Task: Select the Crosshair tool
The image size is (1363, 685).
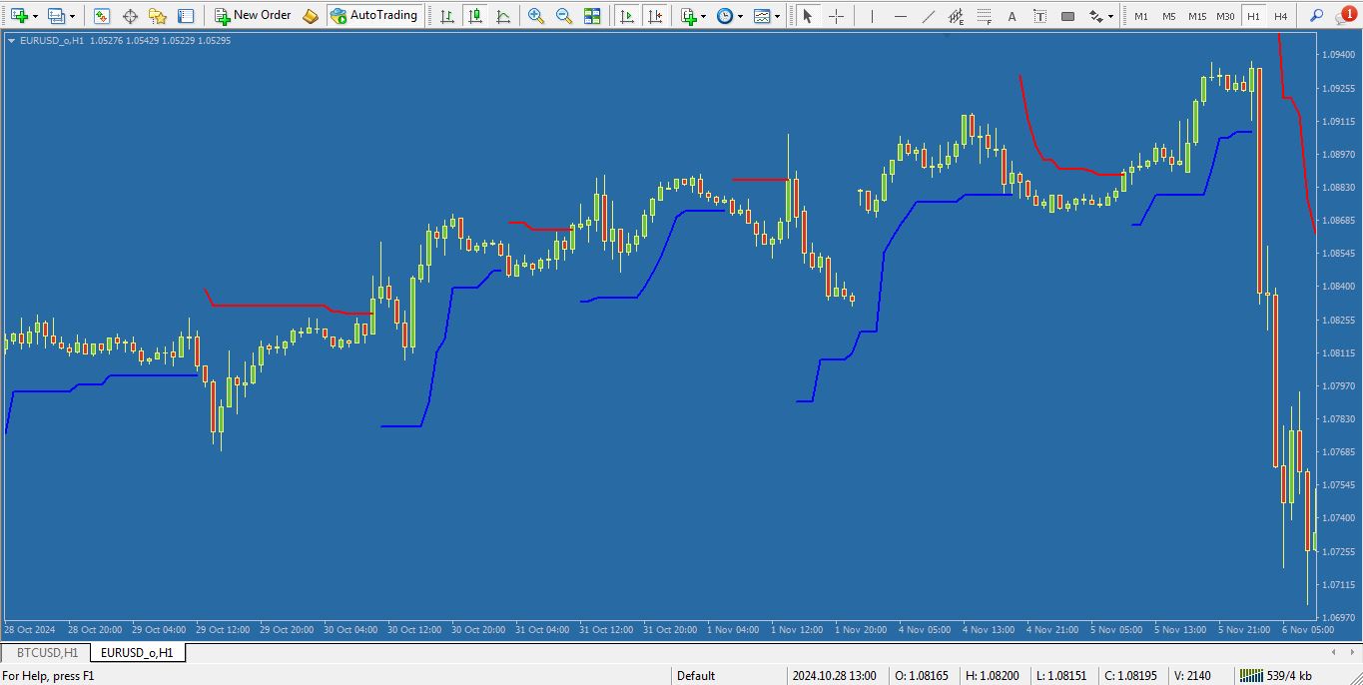Action: tap(837, 15)
